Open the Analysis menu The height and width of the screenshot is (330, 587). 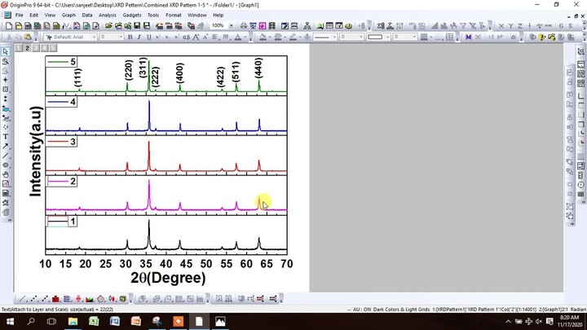coord(108,15)
